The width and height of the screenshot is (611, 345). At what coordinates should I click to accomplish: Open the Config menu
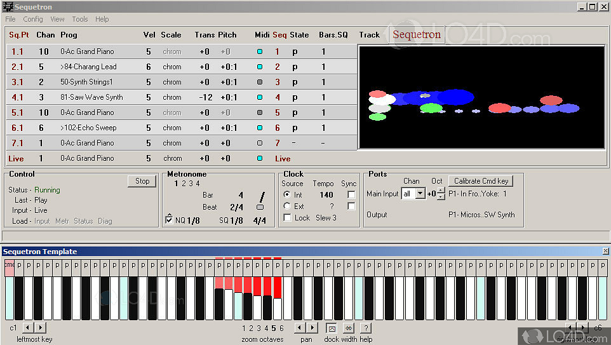(33, 19)
